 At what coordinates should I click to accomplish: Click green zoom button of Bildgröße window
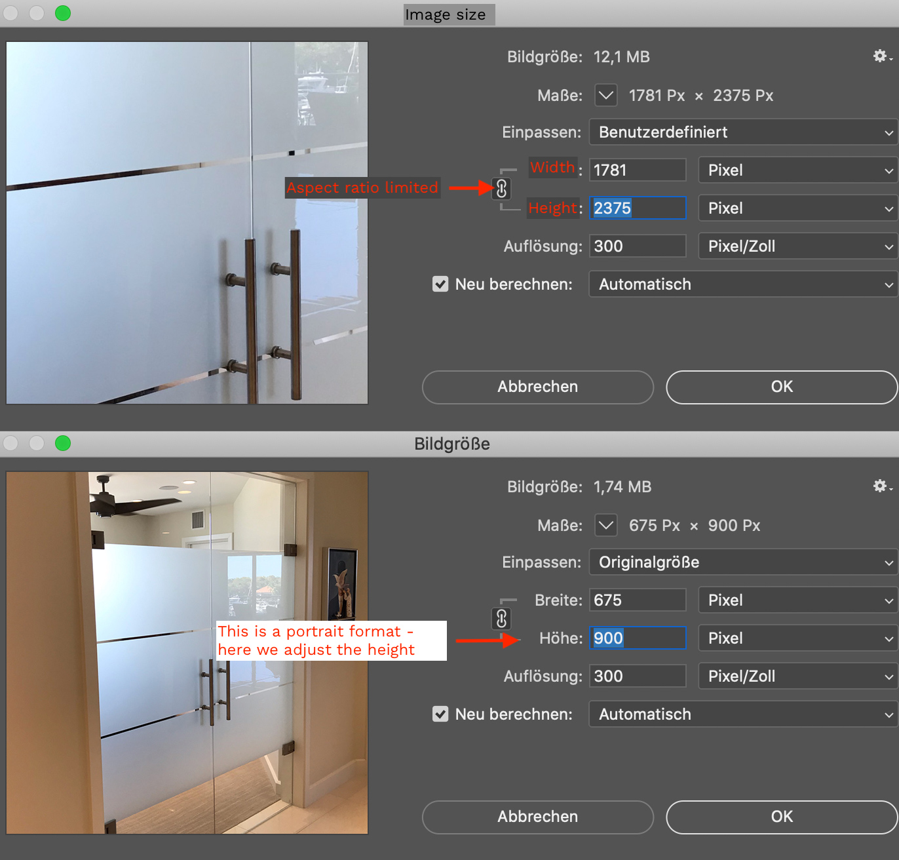tap(63, 443)
